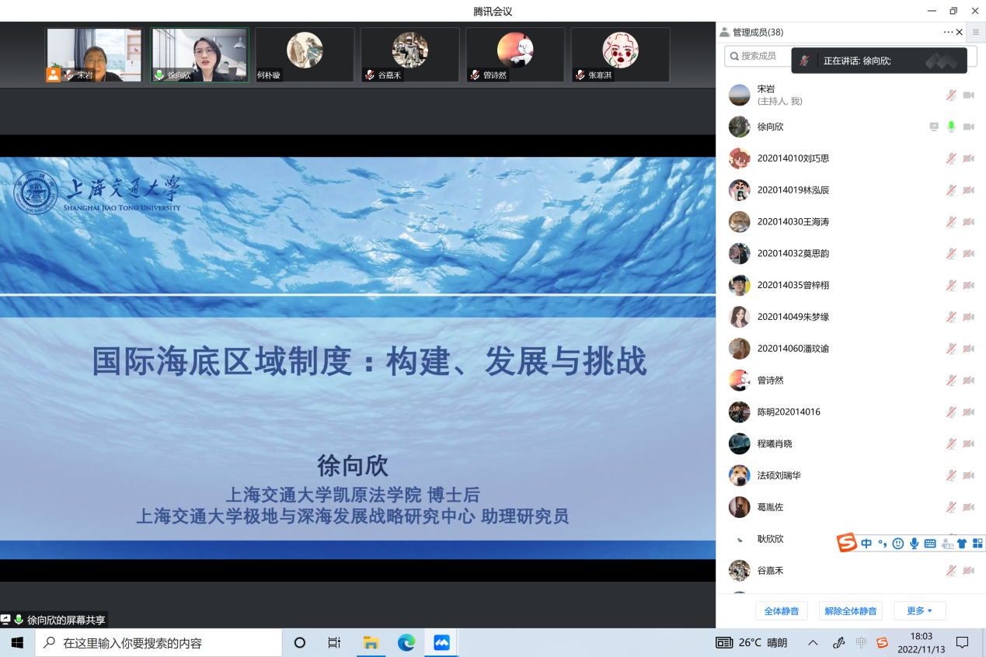
Task: Click muted microphone icon for 曾诗然 in list
Action: coord(951,381)
